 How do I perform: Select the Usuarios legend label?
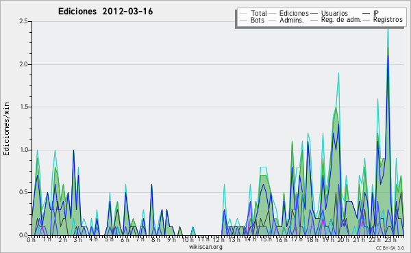(x=334, y=13)
